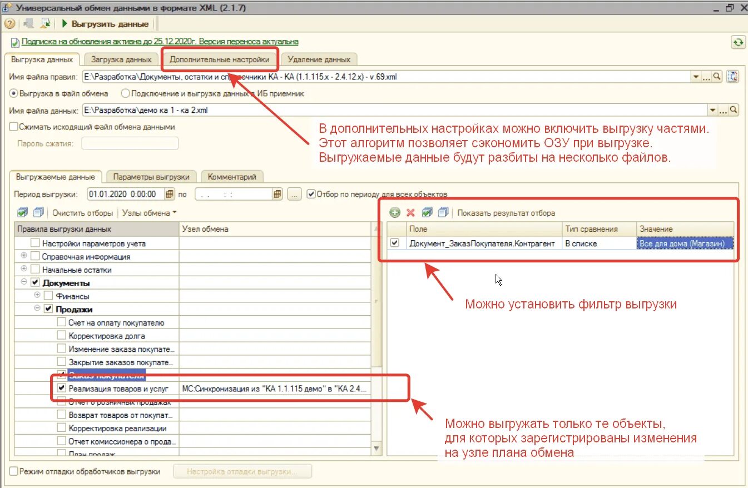Click the tree scrollbar down arrow
This screenshot has width=748, height=488.
coord(377,447)
